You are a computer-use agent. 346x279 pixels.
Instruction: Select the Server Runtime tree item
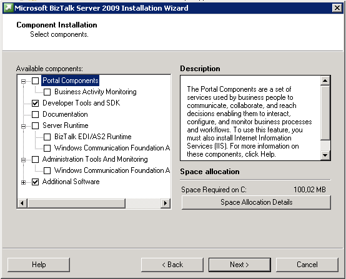pyautogui.click(x=66, y=125)
